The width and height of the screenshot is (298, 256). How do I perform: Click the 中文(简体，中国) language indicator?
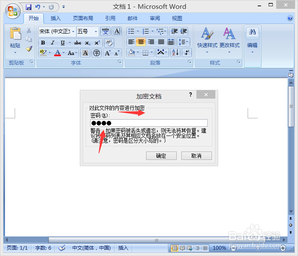coord(91,248)
